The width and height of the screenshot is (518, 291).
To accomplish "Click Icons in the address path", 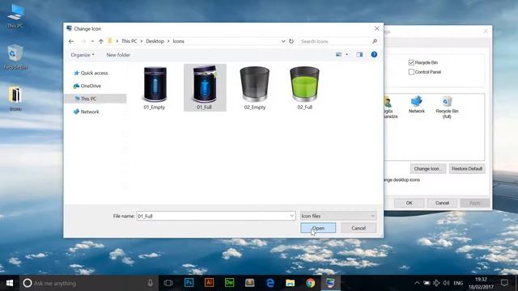I will 178,41.
